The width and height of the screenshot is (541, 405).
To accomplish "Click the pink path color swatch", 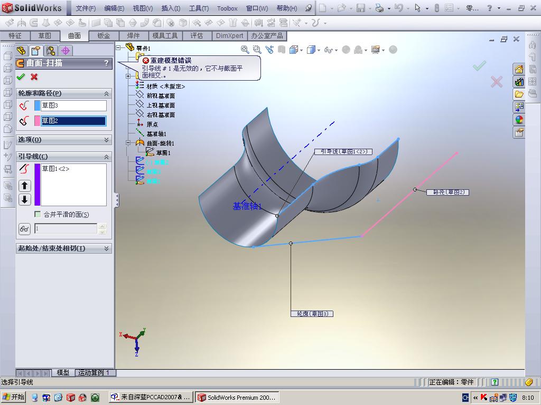I will click(x=38, y=121).
